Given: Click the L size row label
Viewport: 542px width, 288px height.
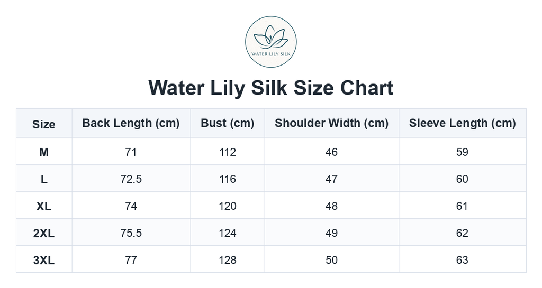Looking at the screenshot, I should coord(44,179).
